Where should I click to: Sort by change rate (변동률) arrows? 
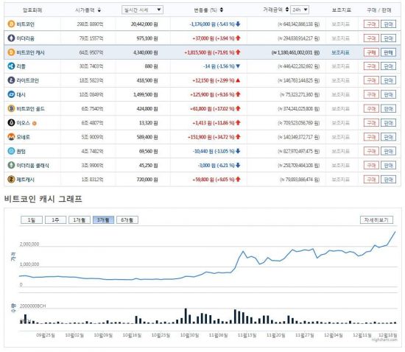(x=222, y=10)
